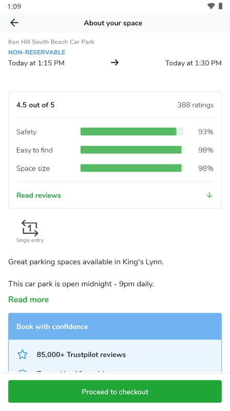Tap the 388 ratings count

pyautogui.click(x=196, y=105)
